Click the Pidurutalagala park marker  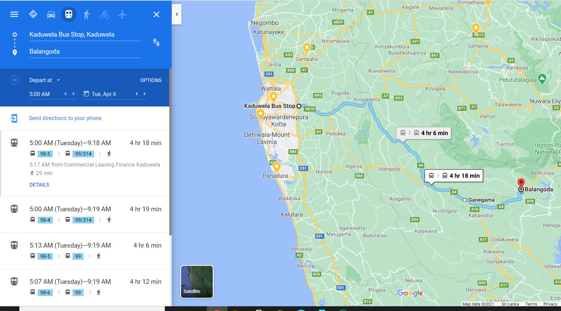(x=542, y=79)
